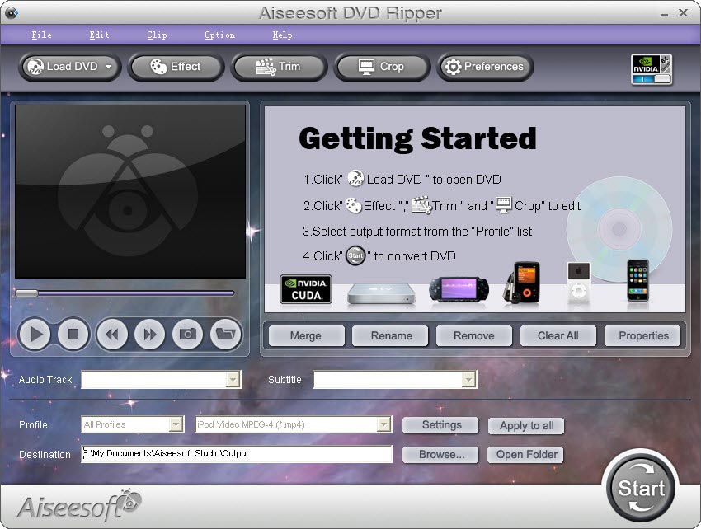The height and width of the screenshot is (529, 701).
Task: Click the Start convert button
Action: pyautogui.click(x=641, y=487)
